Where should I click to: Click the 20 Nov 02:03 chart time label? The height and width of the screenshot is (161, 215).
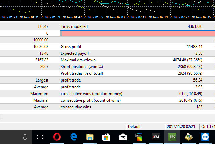(x=115, y=17)
